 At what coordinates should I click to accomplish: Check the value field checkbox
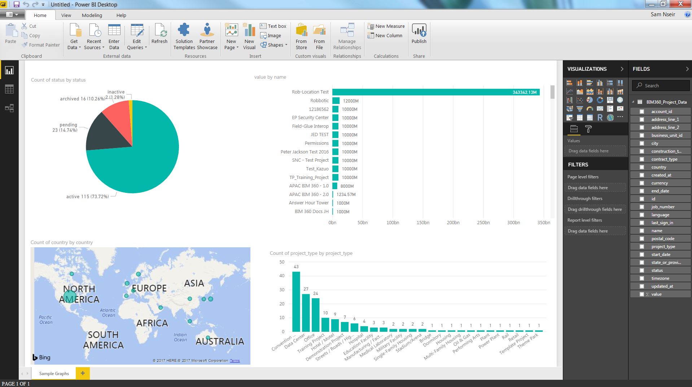tap(641, 294)
